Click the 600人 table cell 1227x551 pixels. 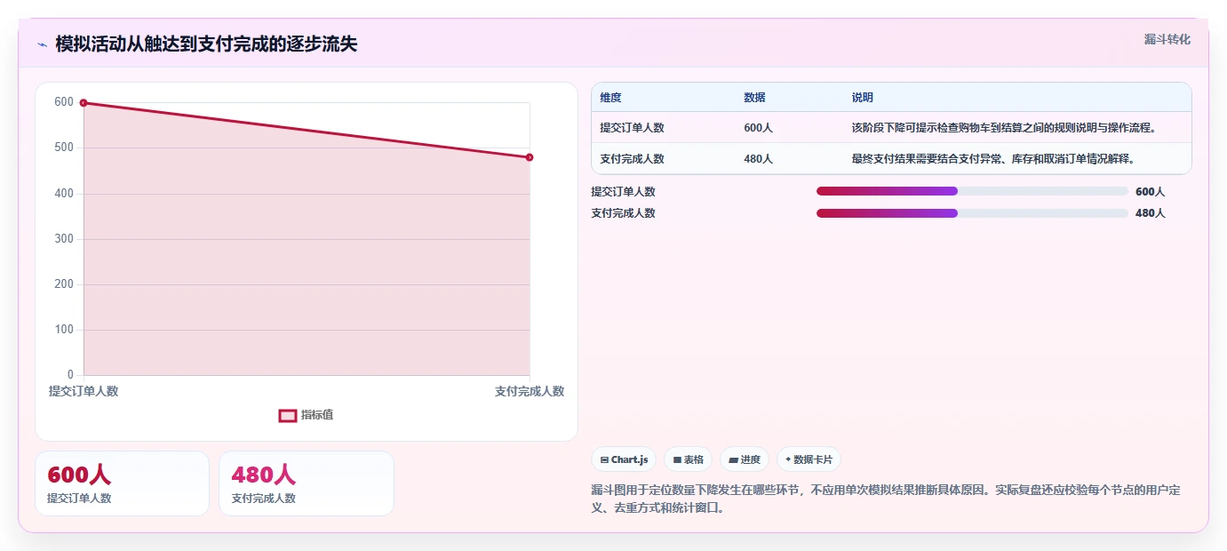point(758,128)
